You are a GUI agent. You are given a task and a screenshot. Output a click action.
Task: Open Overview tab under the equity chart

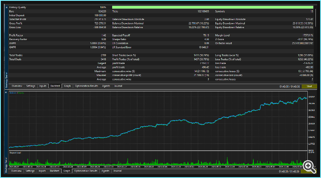pyautogui.click(x=16, y=171)
